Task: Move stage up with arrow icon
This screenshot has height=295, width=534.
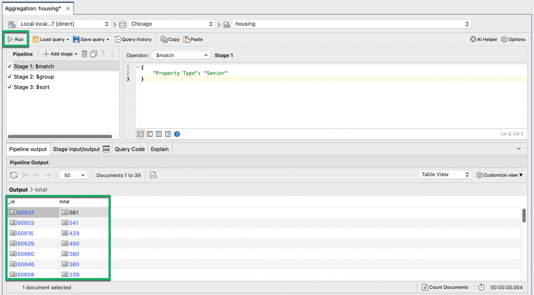Action: 103,54
